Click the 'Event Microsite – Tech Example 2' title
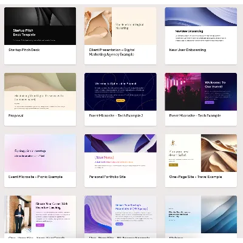Image resolution: width=243 pixels, height=243 pixels. click(116, 115)
